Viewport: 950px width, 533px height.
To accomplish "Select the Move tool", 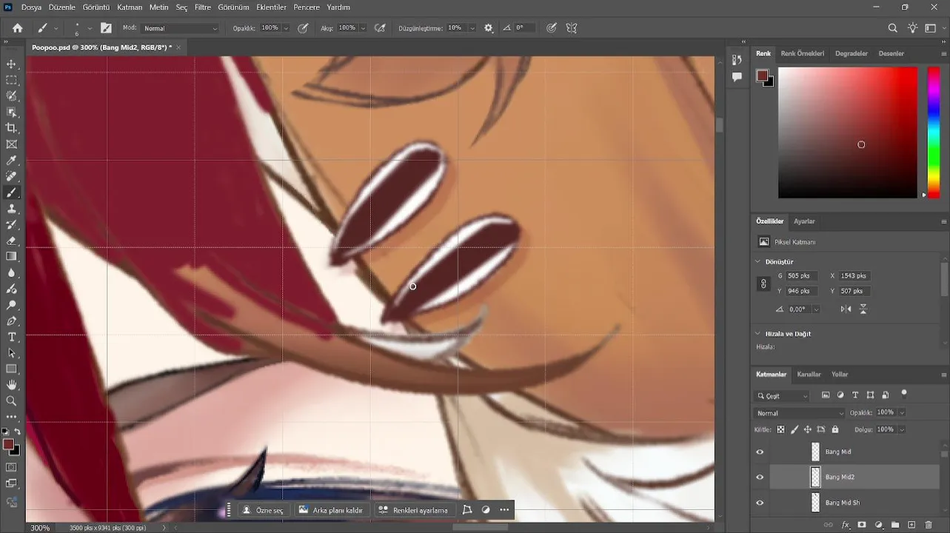I will coord(11,64).
